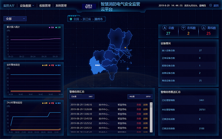Viewport: 222px width, 139px height.
Task: Click the orange marker dot on map
Action: 125,48
